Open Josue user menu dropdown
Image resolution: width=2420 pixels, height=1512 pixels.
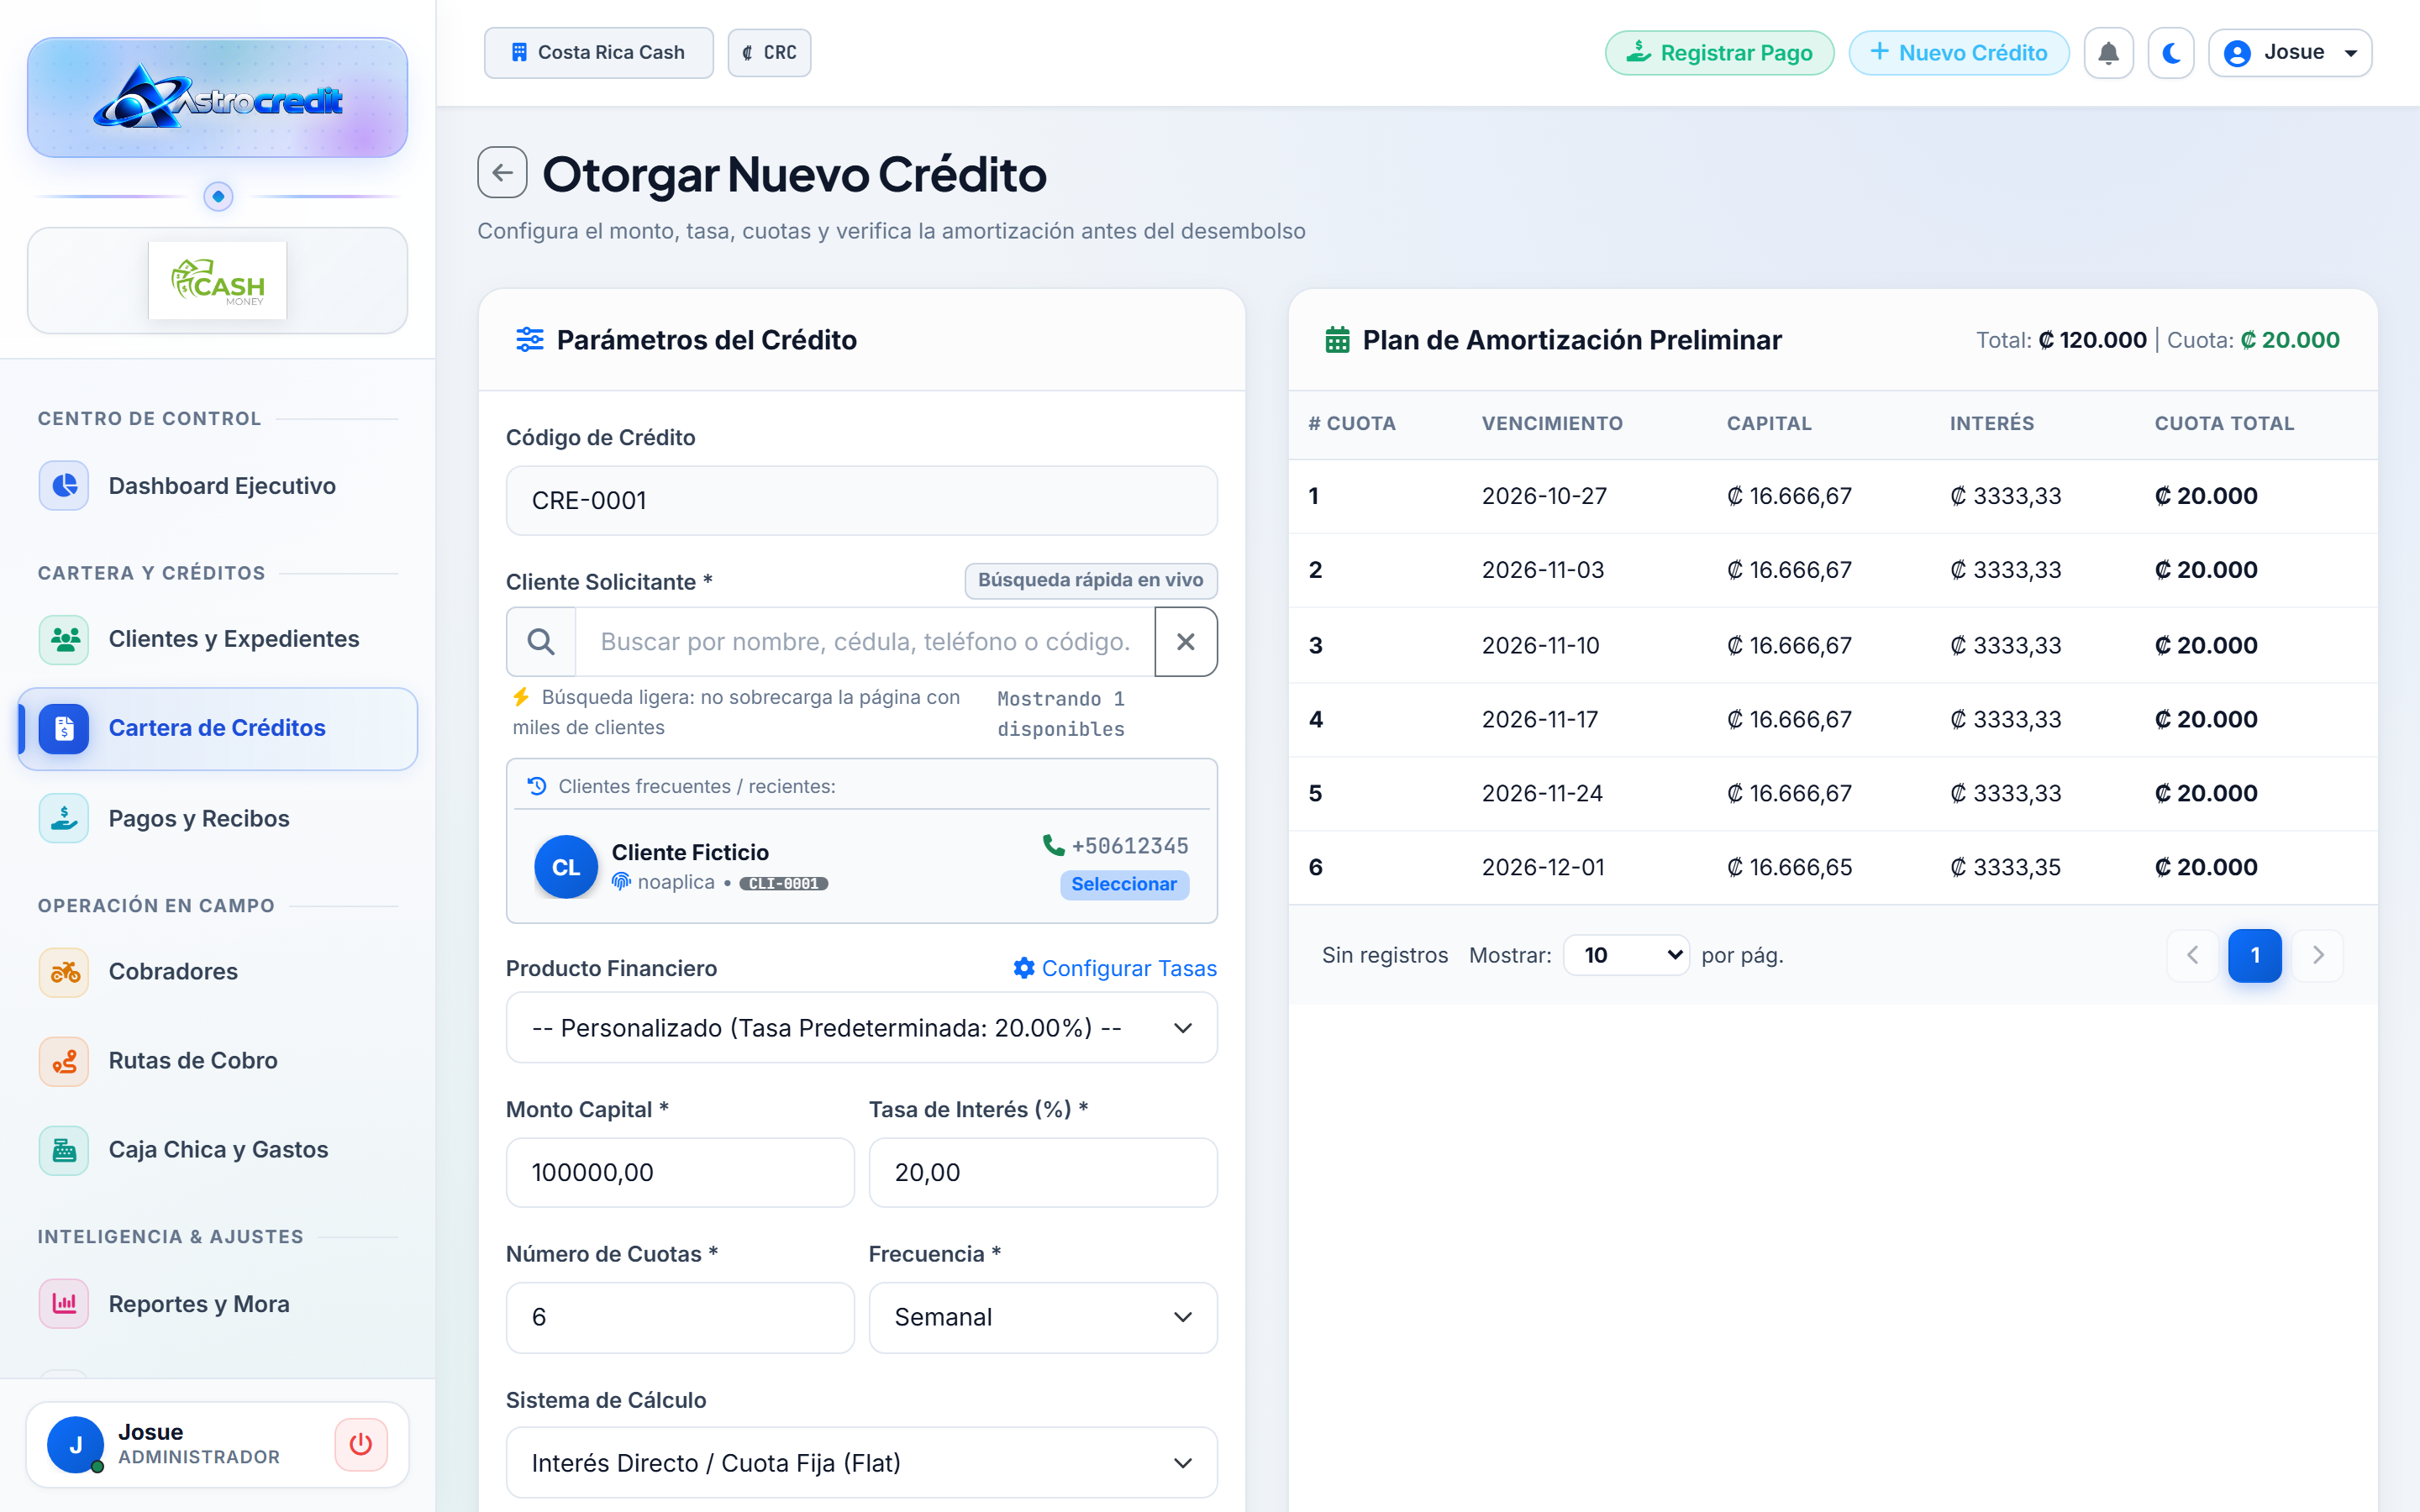point(2290,53)
